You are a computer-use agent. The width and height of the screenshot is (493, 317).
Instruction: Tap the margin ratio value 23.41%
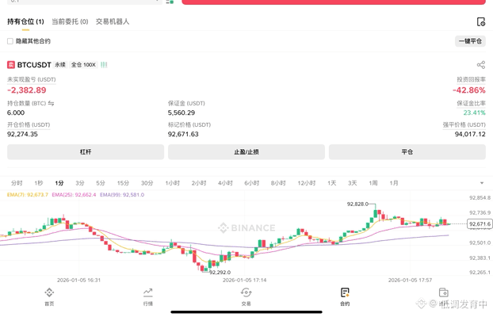click(x=474, y=113)
